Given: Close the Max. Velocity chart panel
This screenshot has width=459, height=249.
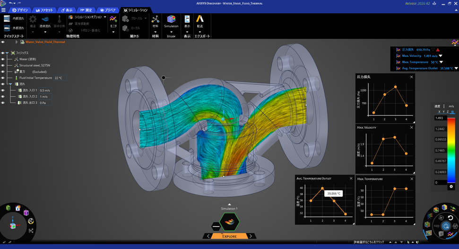Looking at the screenshot, I should point(411,128).
